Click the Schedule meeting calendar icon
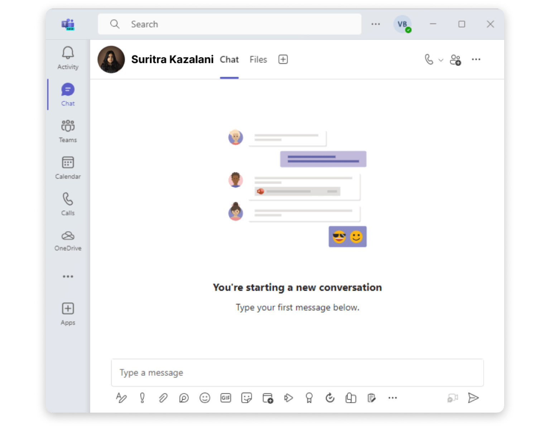This screenshot has width=550, height=427. [x=267, y=398]
